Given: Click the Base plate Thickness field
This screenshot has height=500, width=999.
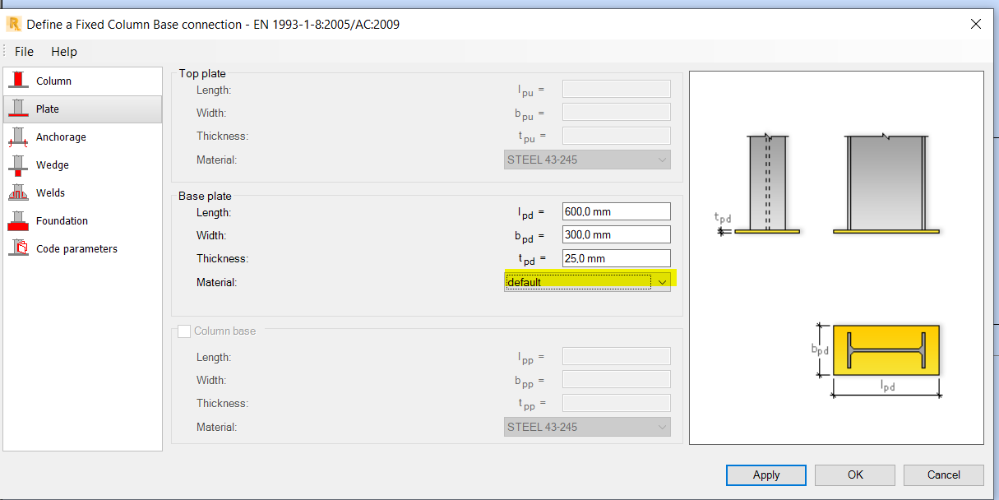Looking at the screenshot, I should tap(617, 258).
